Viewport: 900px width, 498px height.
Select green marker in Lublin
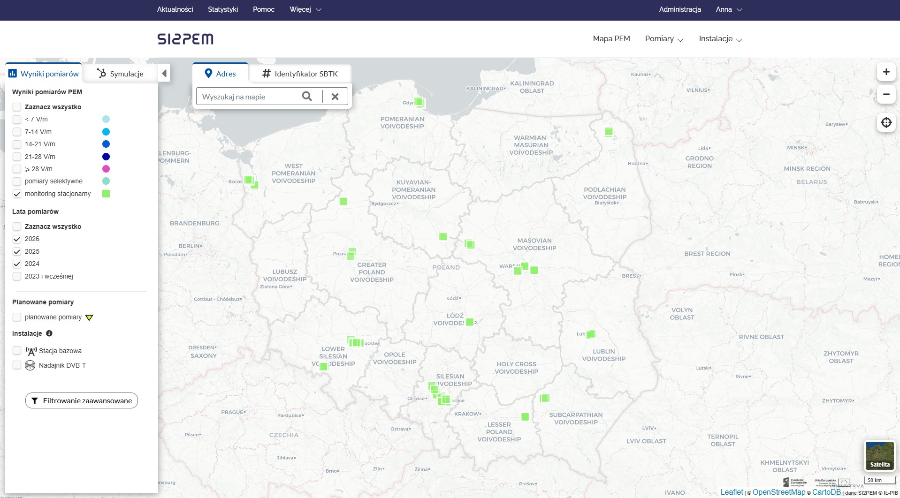[591, 334]
